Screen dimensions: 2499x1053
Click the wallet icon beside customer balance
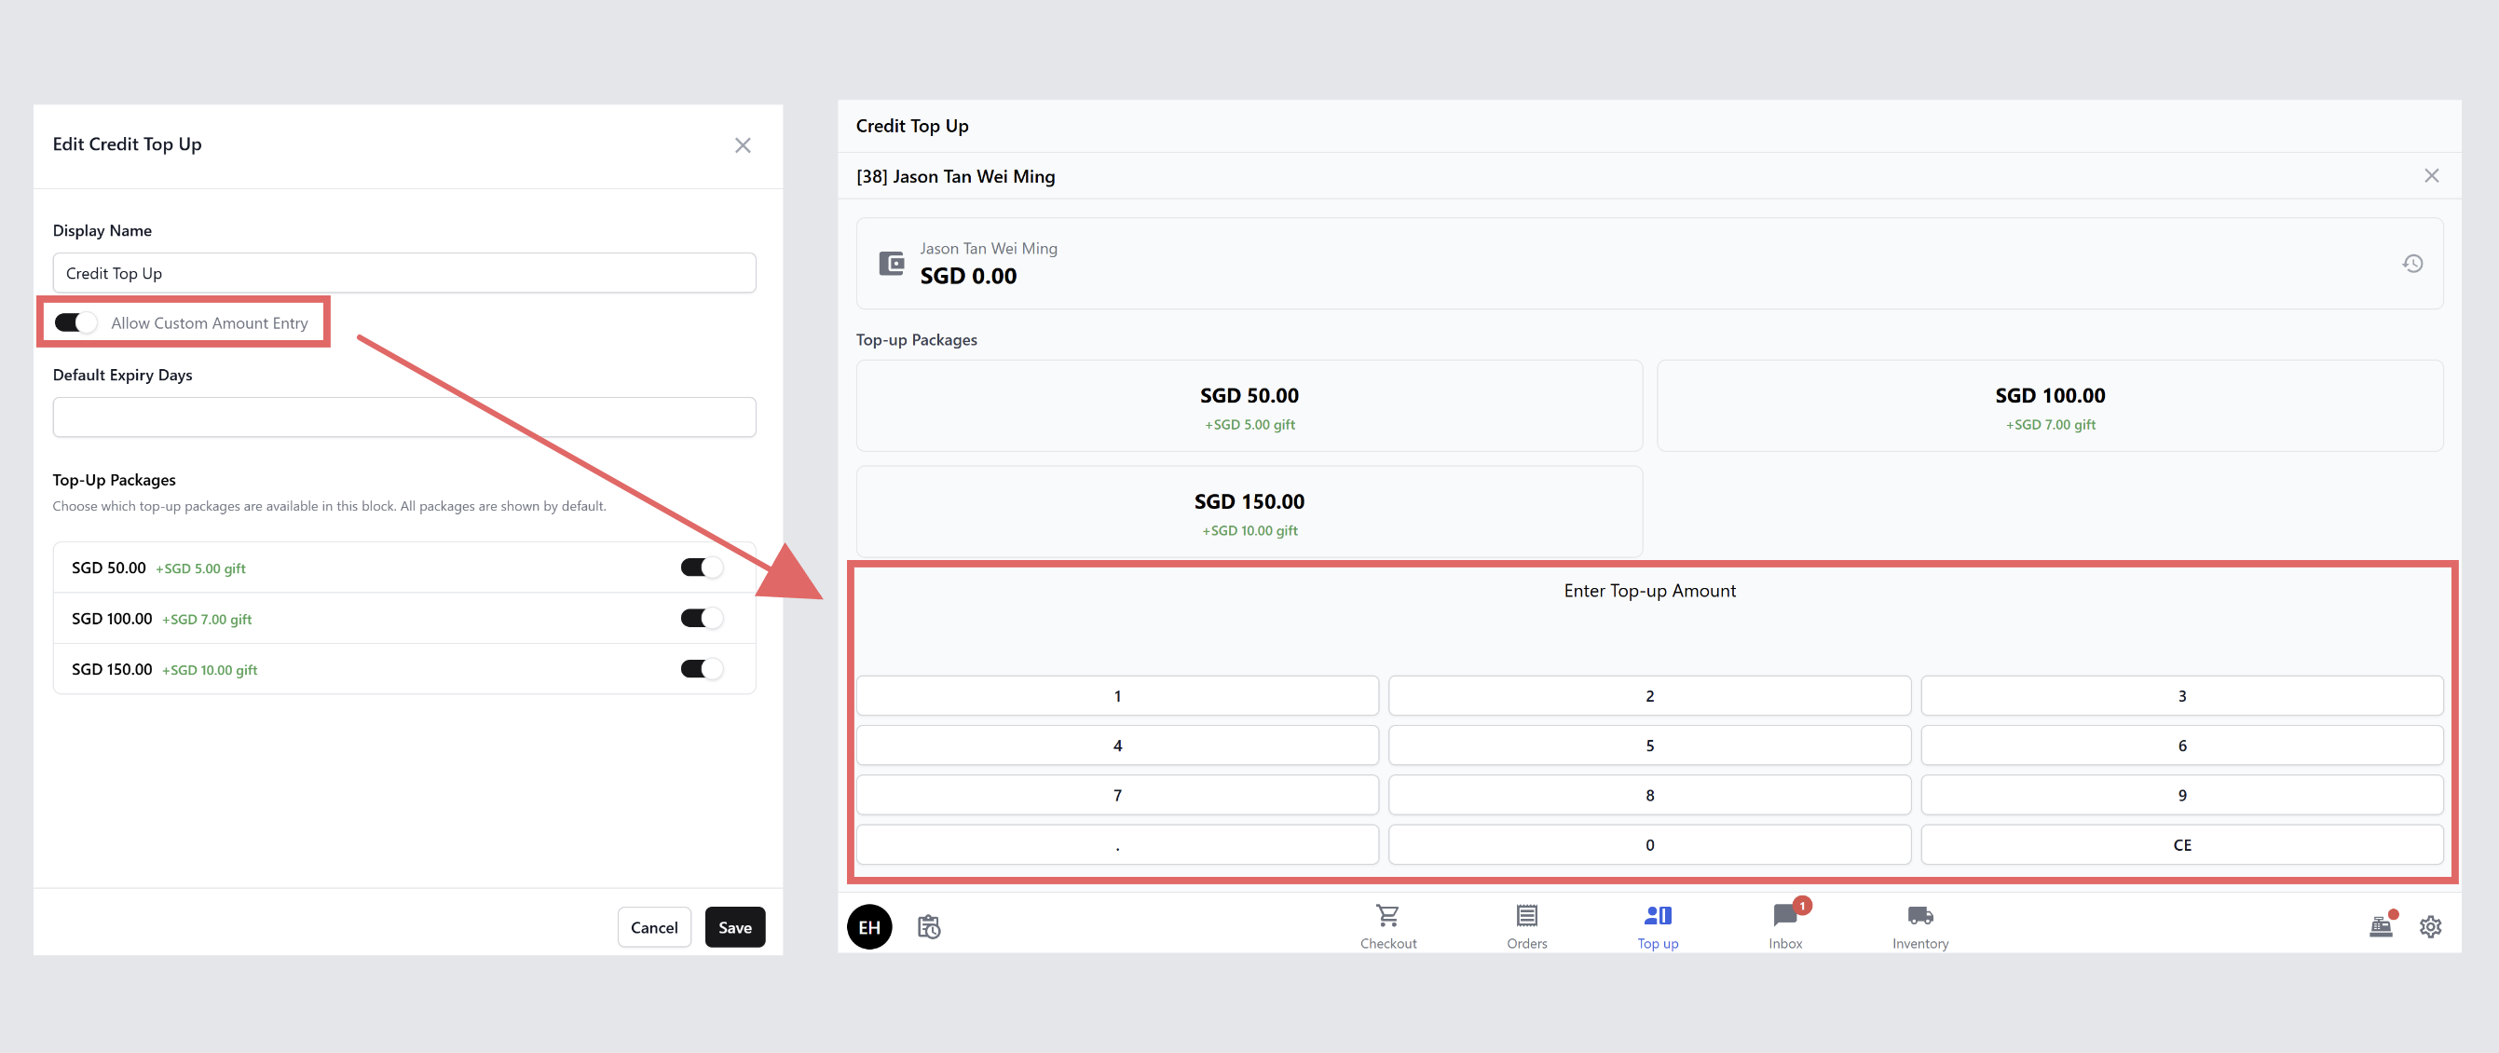click(891, 263)
